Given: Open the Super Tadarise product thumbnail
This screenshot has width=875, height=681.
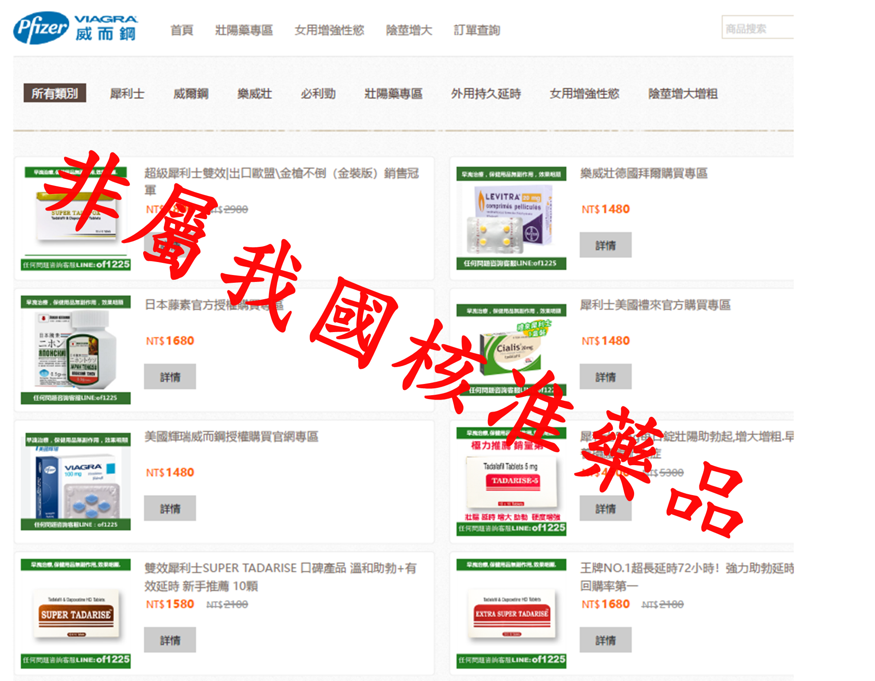Looking at the screenshot, I should pos(76,613).
